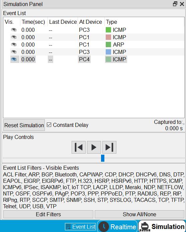This screenshot has width=186, height=232.
Task: Click the green color swatch of PC3 ICMP
Action: (x=108, y=30)
